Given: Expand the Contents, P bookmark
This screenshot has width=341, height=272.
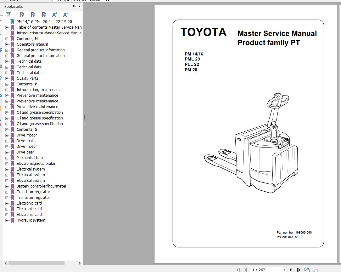Looking at the screenshot, I should [7, 84].
